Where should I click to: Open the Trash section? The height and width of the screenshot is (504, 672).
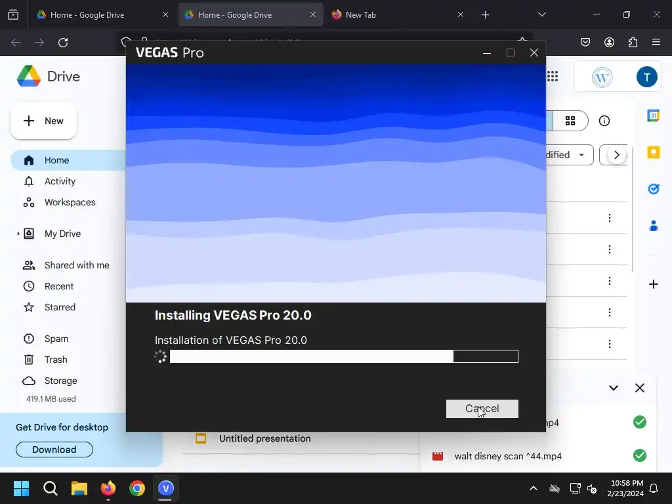pos(56,360)
